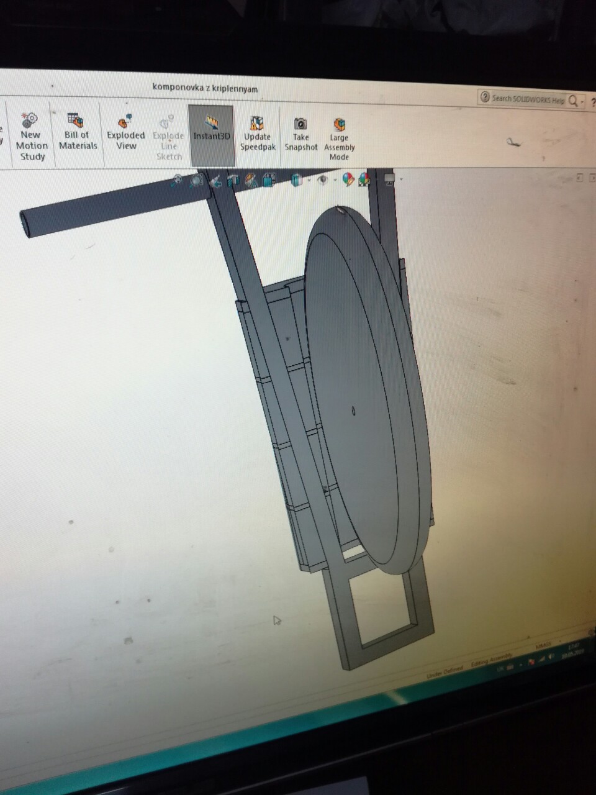The width and height of the screenshot is (596, 795).
Task: Click the title 'komponovka z kriplennyam'
Action: 205,88
